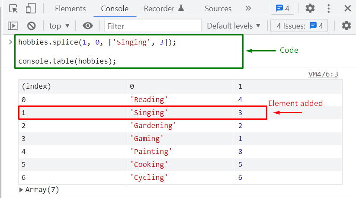
Task: Toggle the device toolbar icon
Action: pos(31,9)
